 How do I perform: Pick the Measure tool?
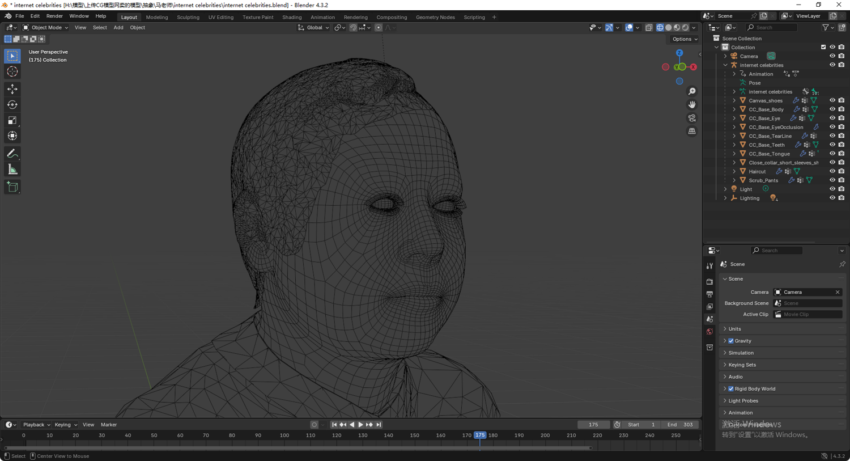12,170
